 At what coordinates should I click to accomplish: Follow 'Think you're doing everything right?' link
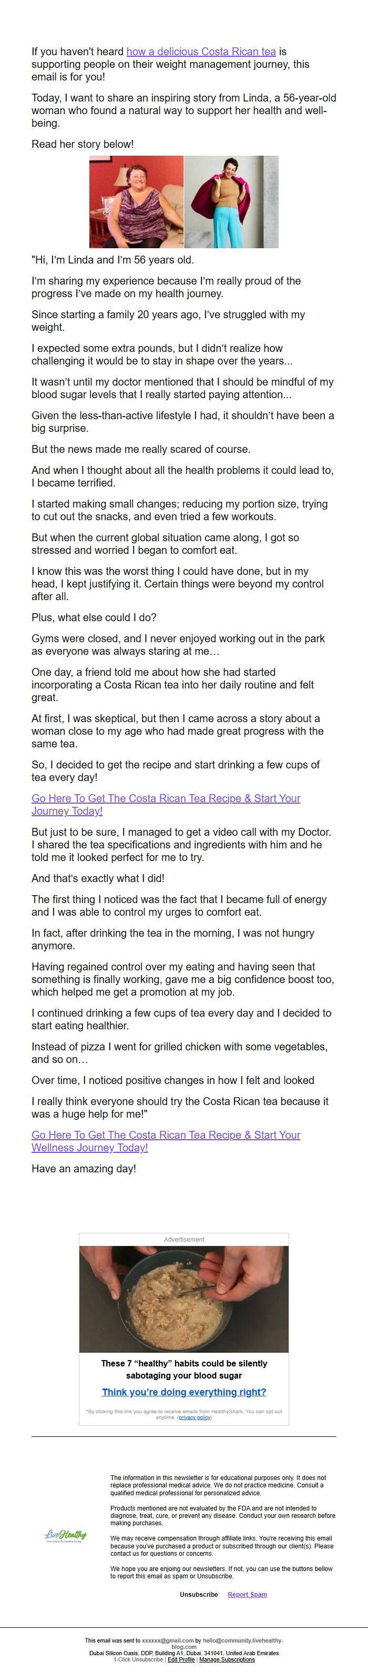pos(183,1392)
